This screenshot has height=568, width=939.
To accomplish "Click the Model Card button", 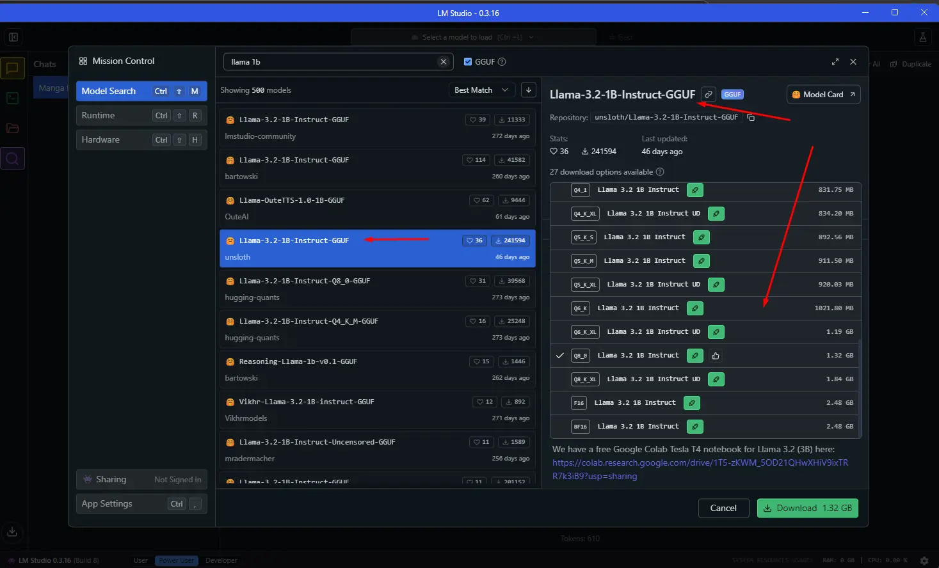I will (823, 94).
